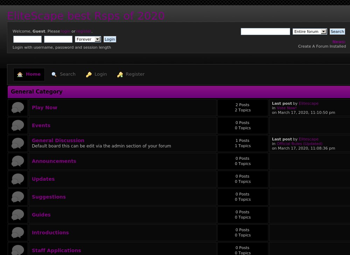Click the Guides board speech-bubble icon
Viewport: 350px width, 255px height.
[18, 215]
